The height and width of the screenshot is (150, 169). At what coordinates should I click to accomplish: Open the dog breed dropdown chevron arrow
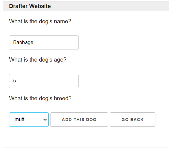(45, 120)
